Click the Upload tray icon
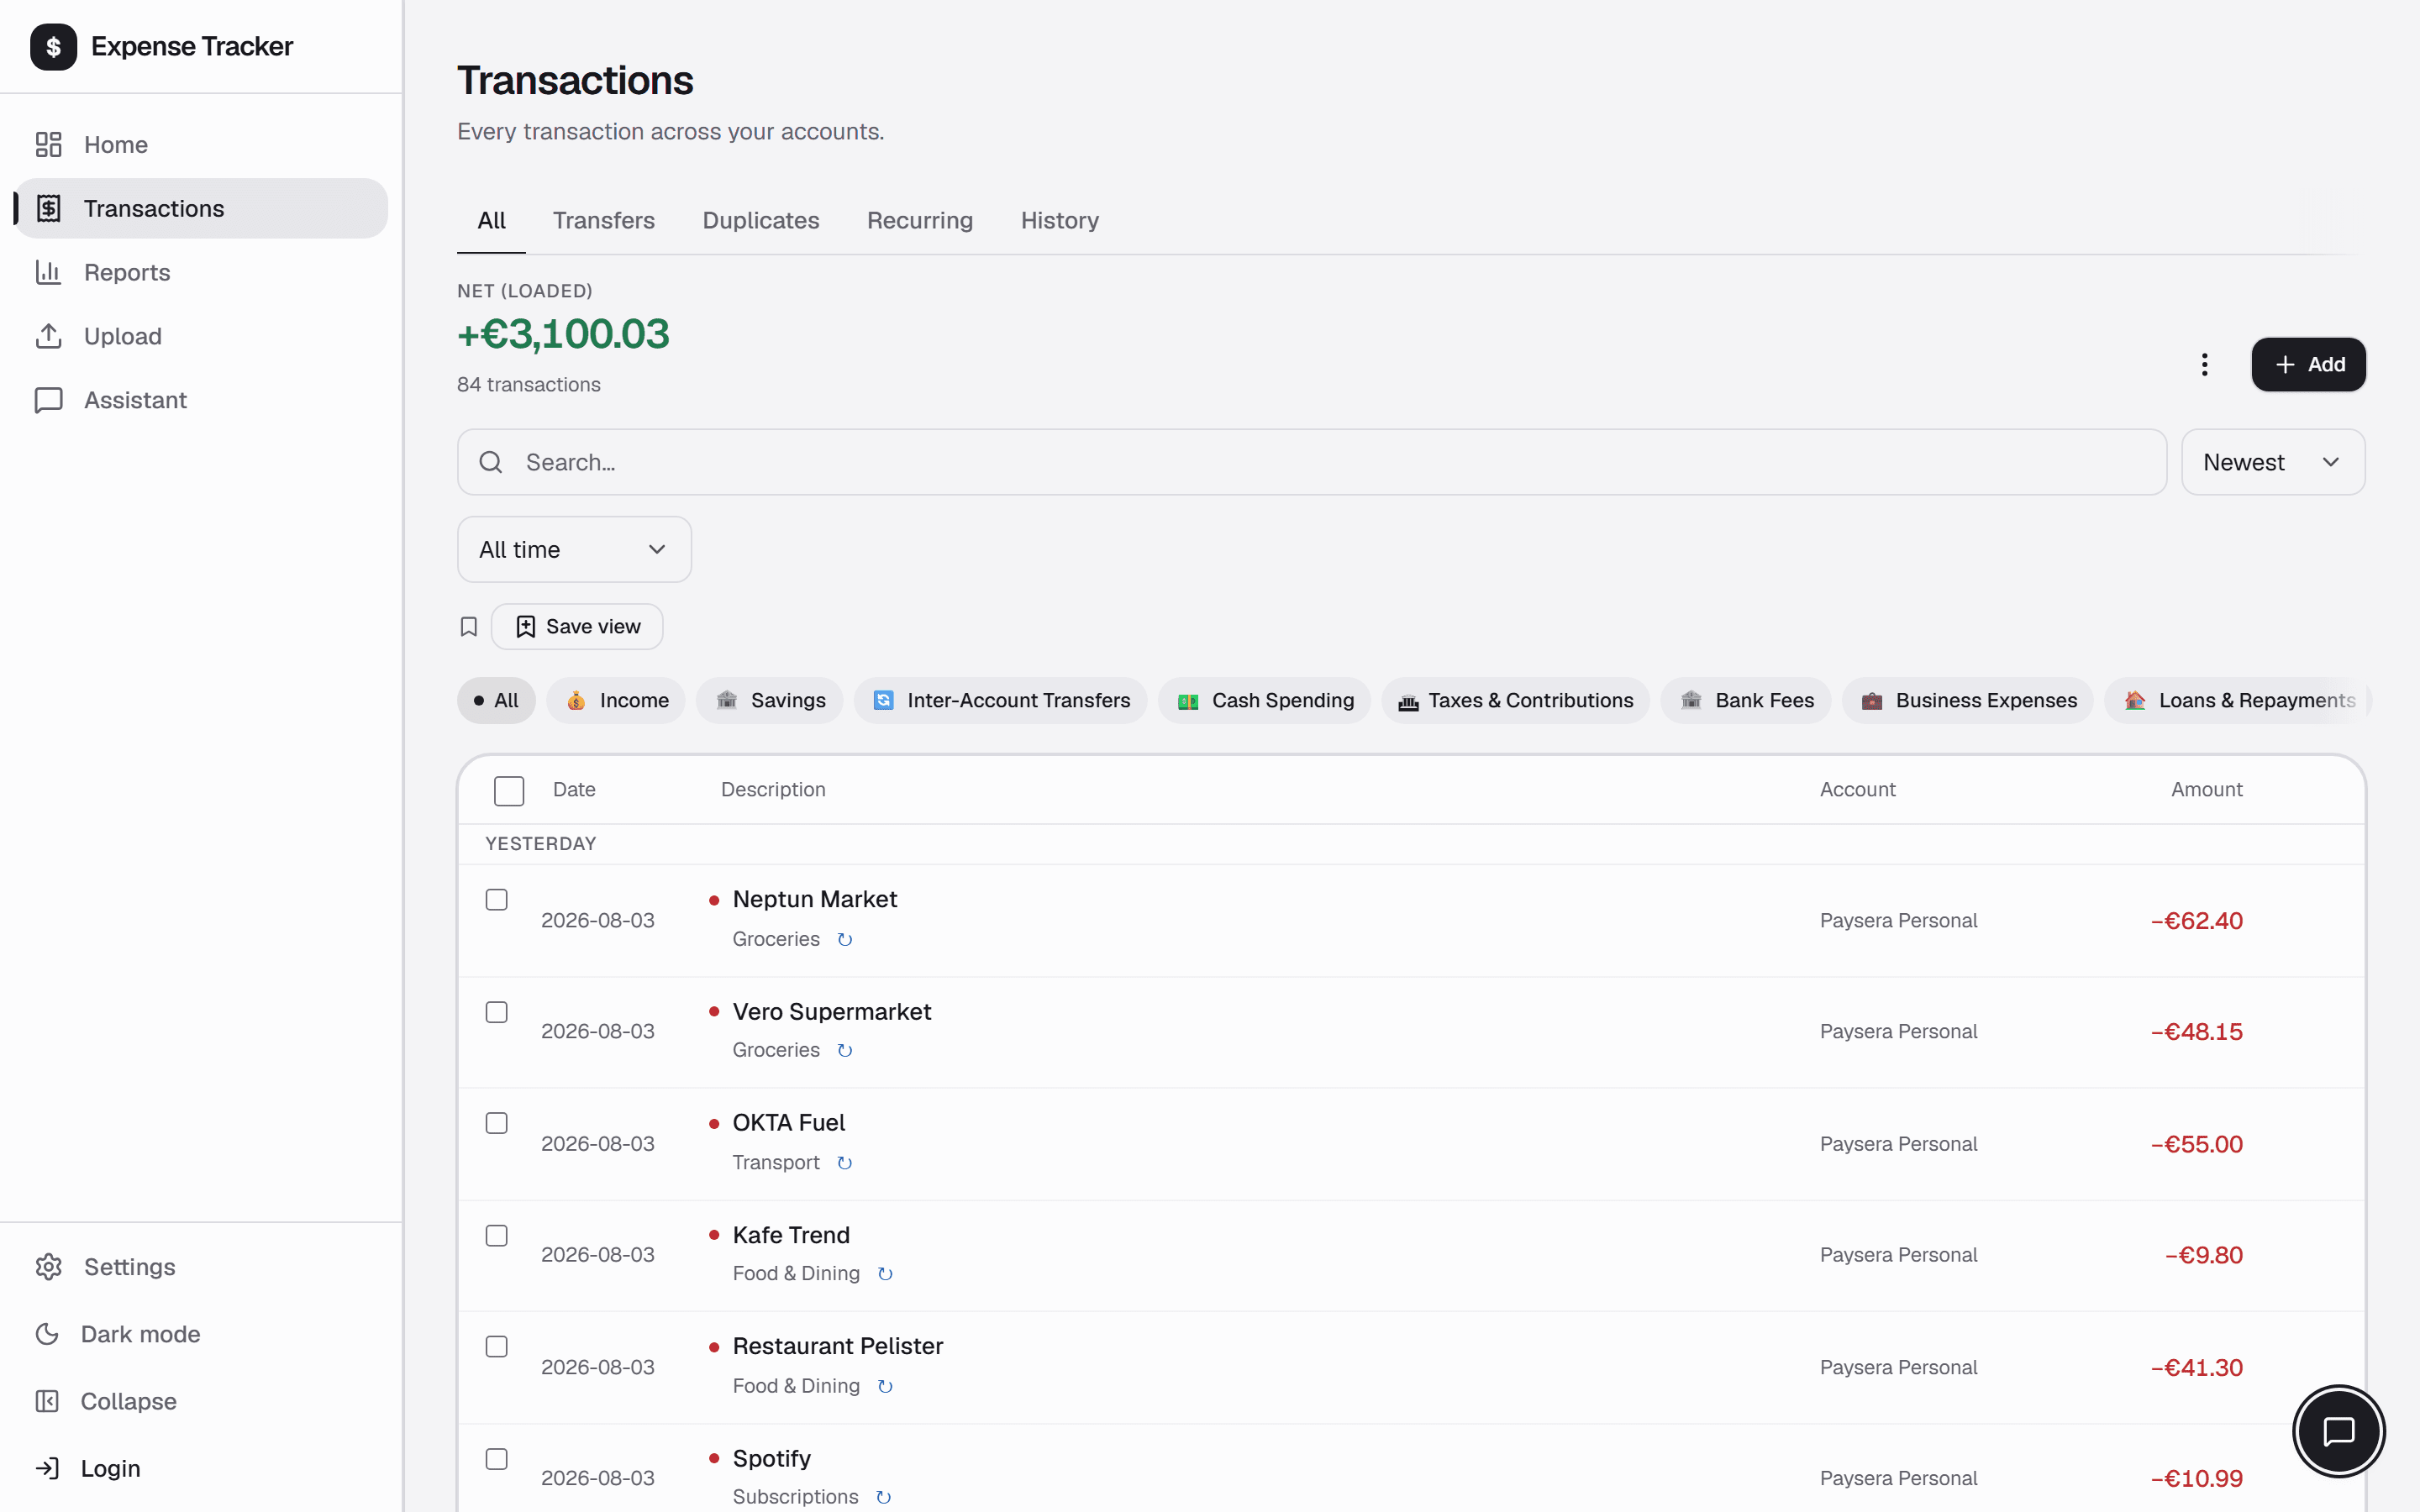The height and width of the screenshot is (1512, 2420). pos(48,336)
